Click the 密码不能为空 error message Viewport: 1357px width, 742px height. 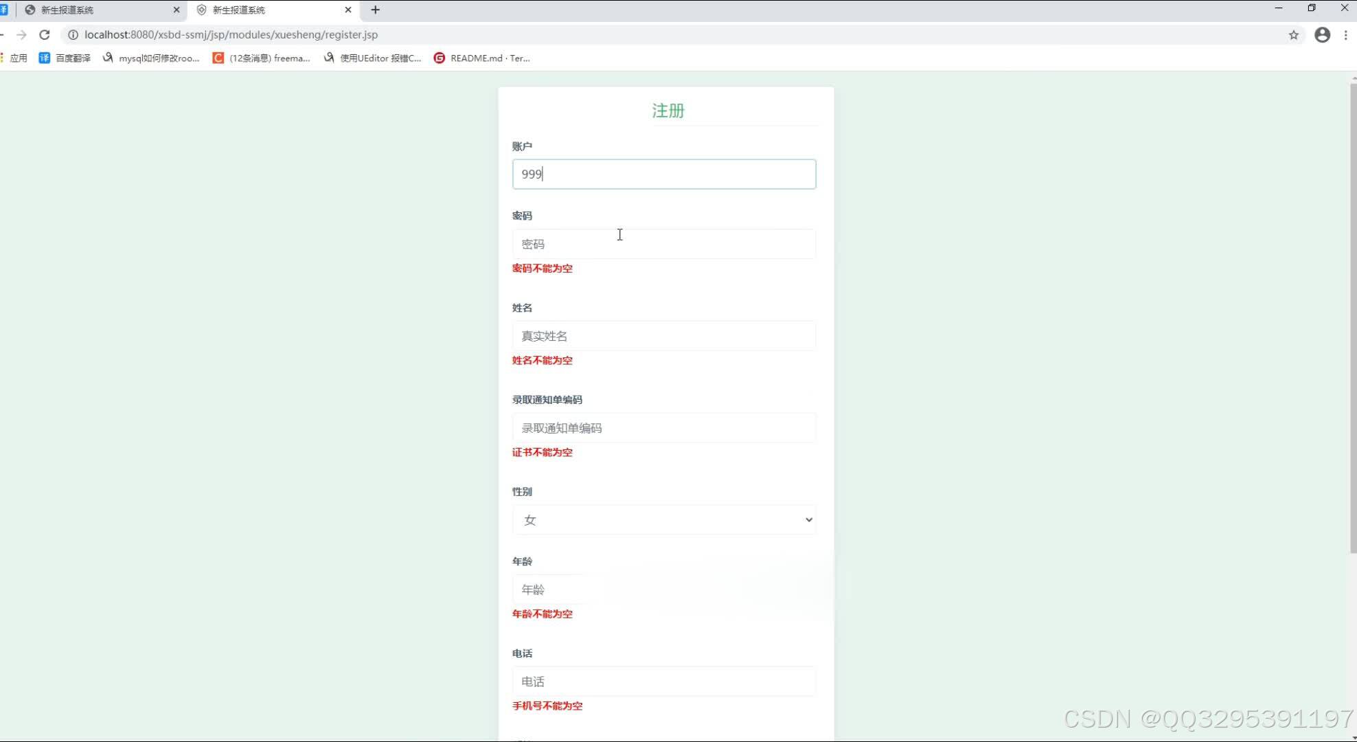[543, 269]
